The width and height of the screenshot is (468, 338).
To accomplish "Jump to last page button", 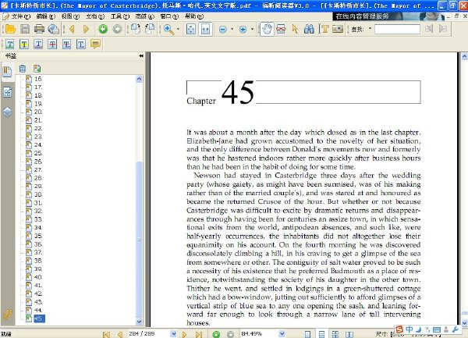I will click(x=199, y=334).
